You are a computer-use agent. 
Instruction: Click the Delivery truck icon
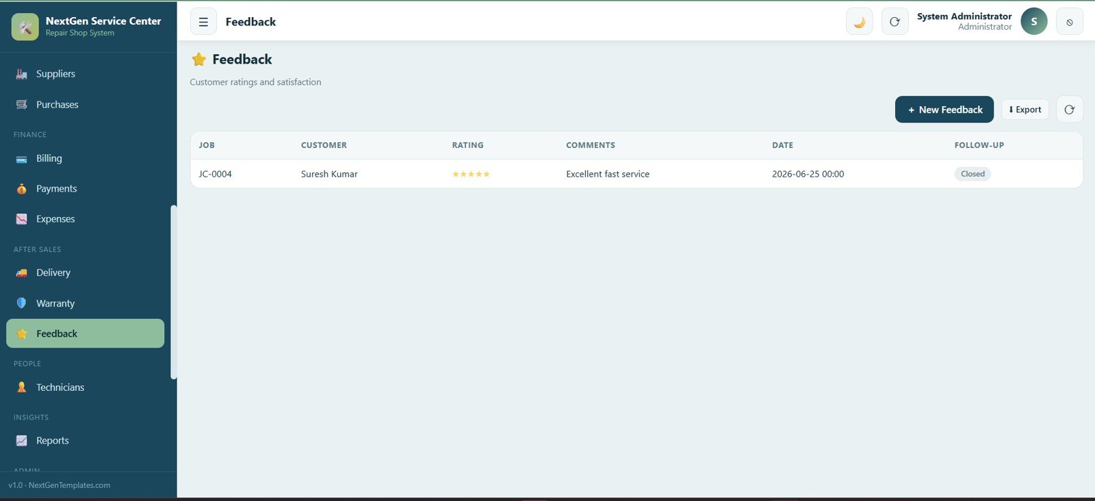(22, 273)
